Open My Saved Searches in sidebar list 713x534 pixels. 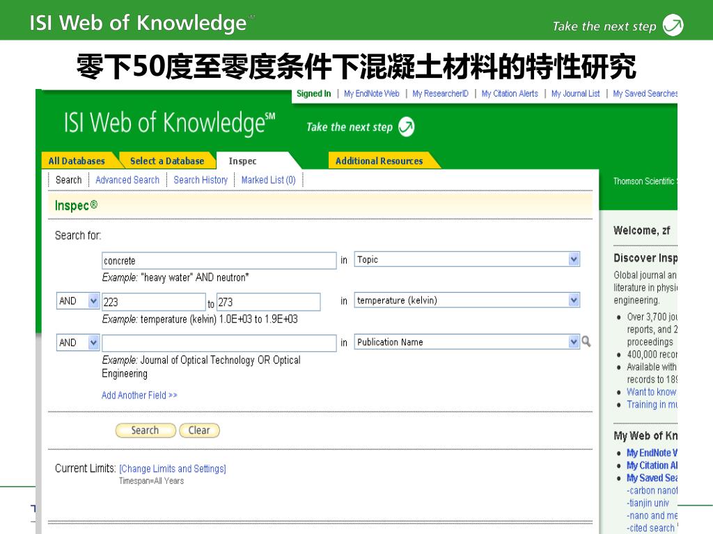click(652, 478)
